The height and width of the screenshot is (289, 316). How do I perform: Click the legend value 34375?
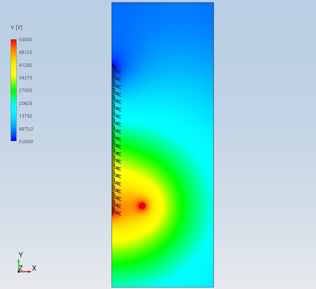(x=26, y=78)
